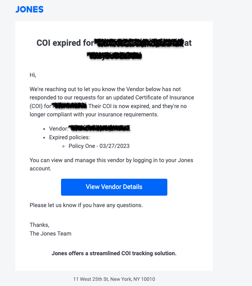The image size is (252, 286).
Task: Click the redacted name on the heading's second line
Action: tap(115, 56)
